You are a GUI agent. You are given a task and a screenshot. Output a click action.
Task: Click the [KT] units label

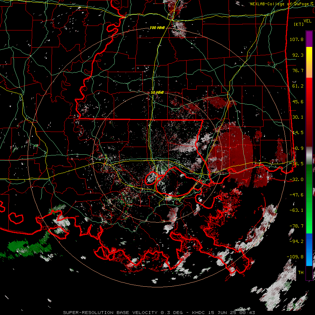[x=299, y=24]
